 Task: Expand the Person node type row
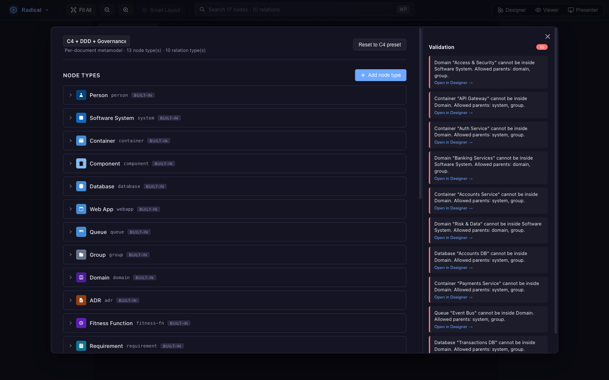coord(71,95)
